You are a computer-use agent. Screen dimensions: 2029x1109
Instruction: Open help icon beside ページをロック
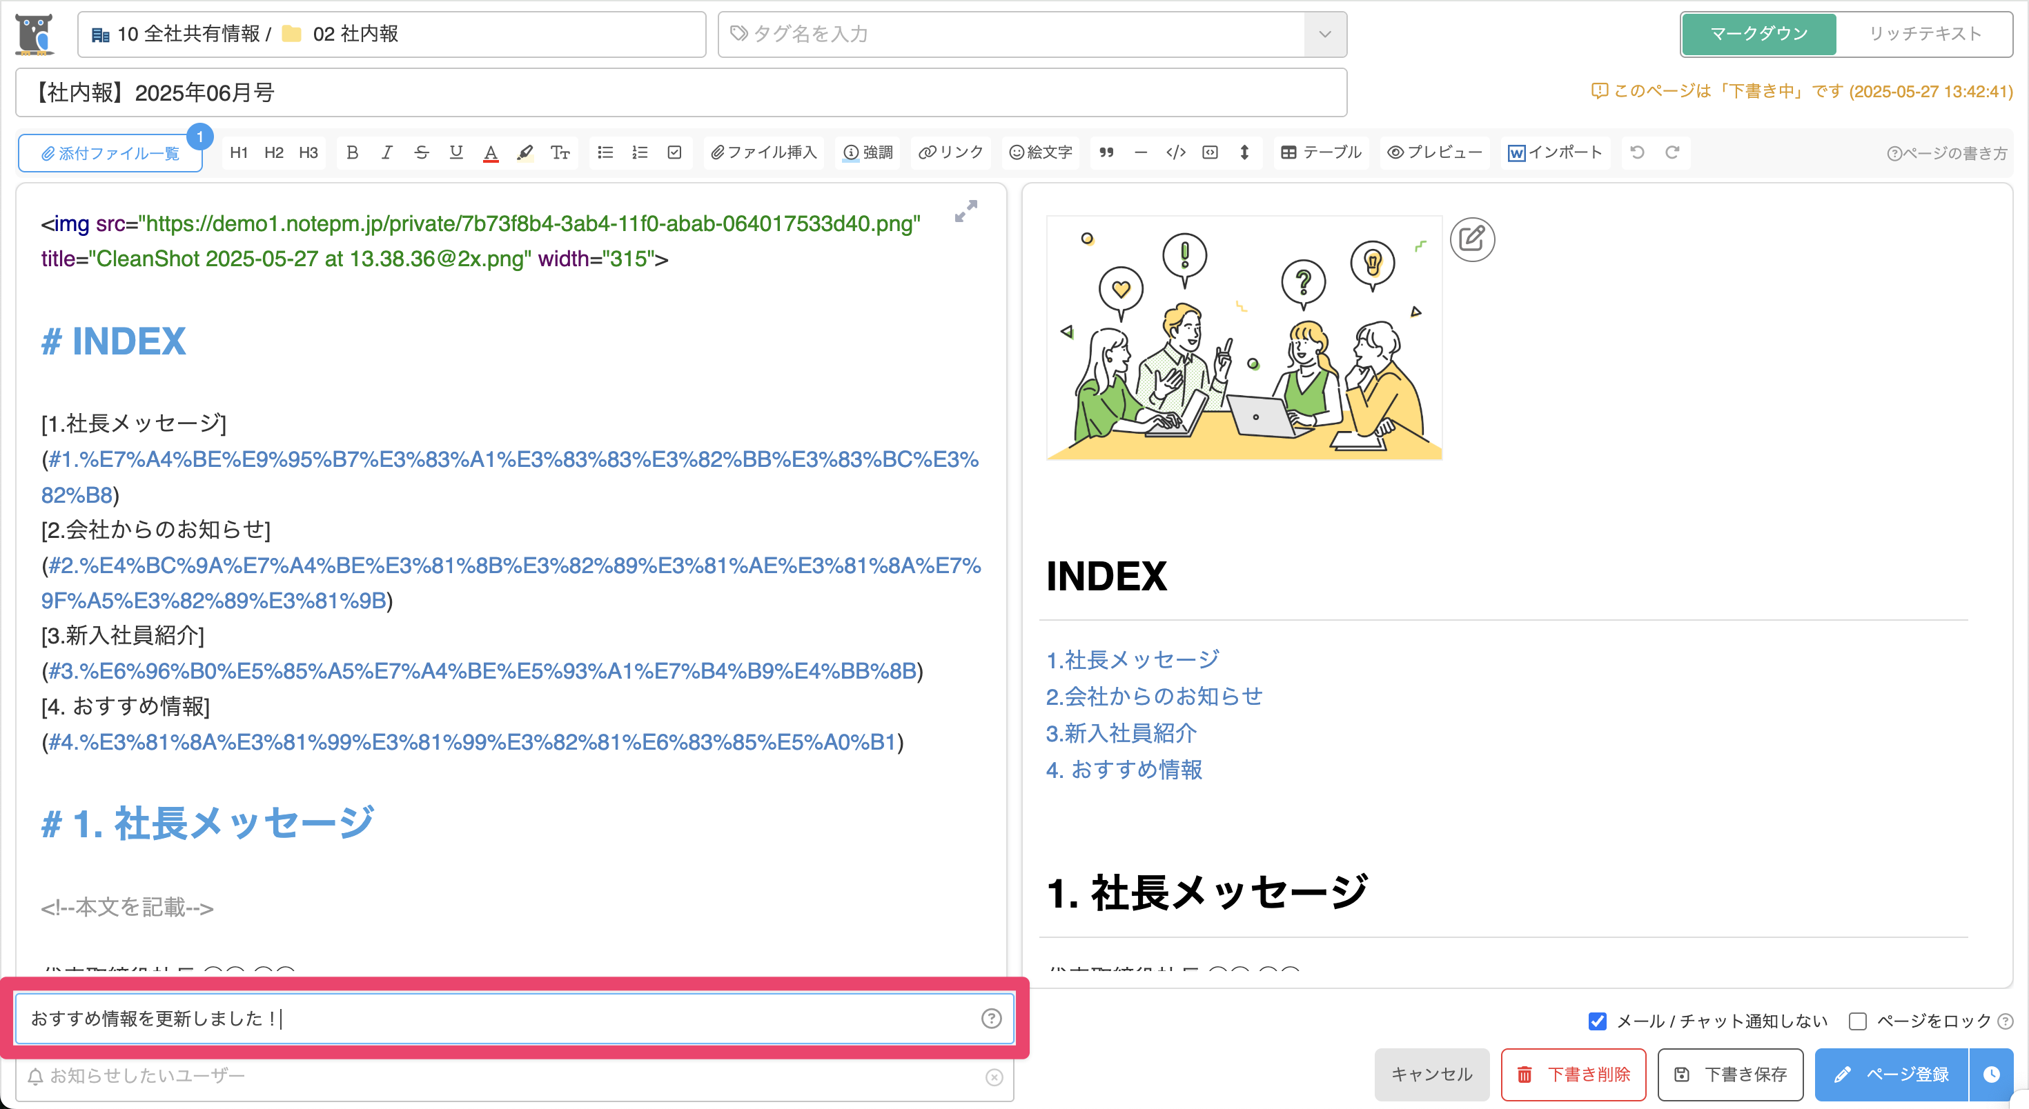coord(2006,1021)
